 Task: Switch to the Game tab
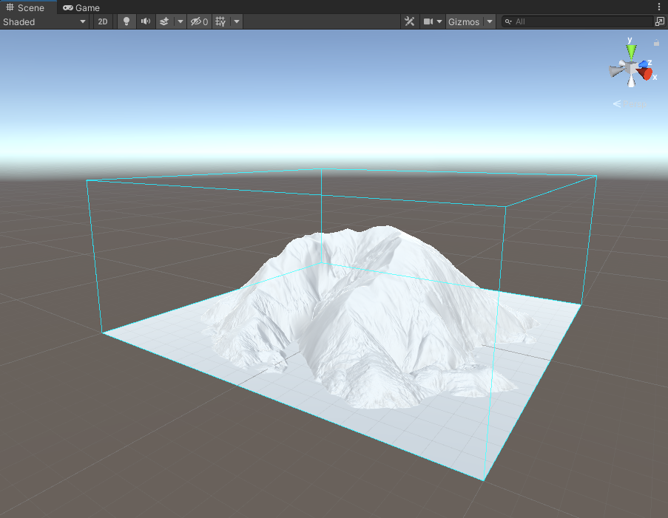[x=81, y=7]
